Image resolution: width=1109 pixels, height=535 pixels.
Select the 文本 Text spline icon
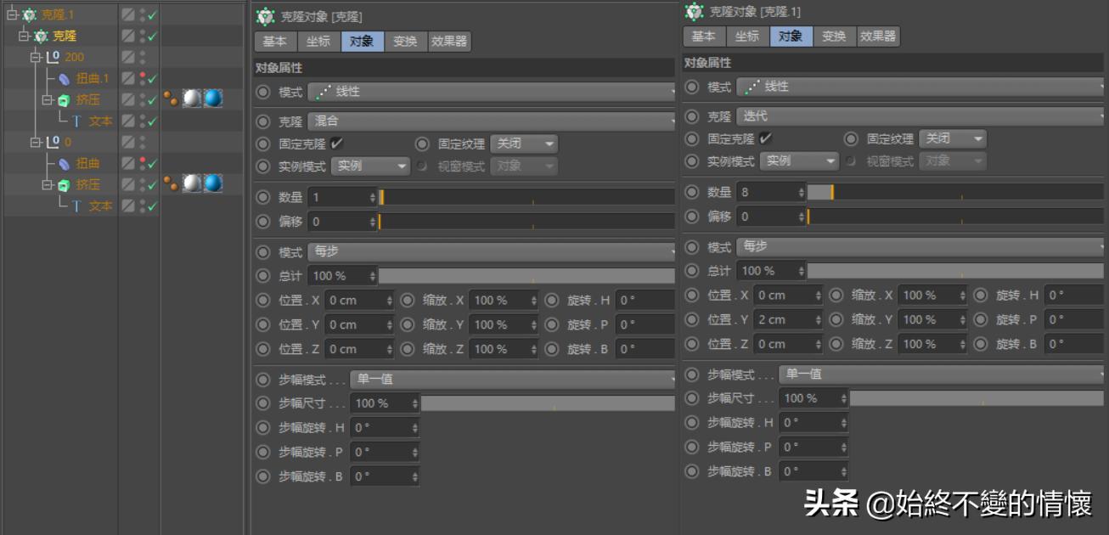click(77, 120)
